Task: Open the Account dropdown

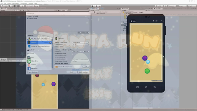Action: [172, 6]
